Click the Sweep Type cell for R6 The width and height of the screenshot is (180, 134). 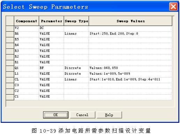tap(76, 34)
